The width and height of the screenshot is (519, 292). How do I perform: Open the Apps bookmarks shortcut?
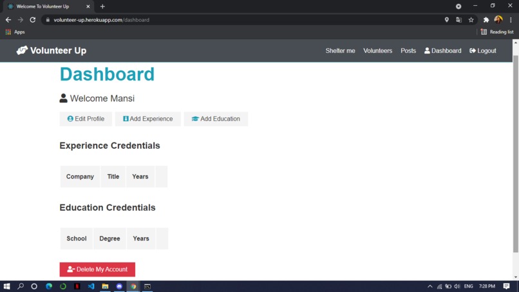point(15,32)
